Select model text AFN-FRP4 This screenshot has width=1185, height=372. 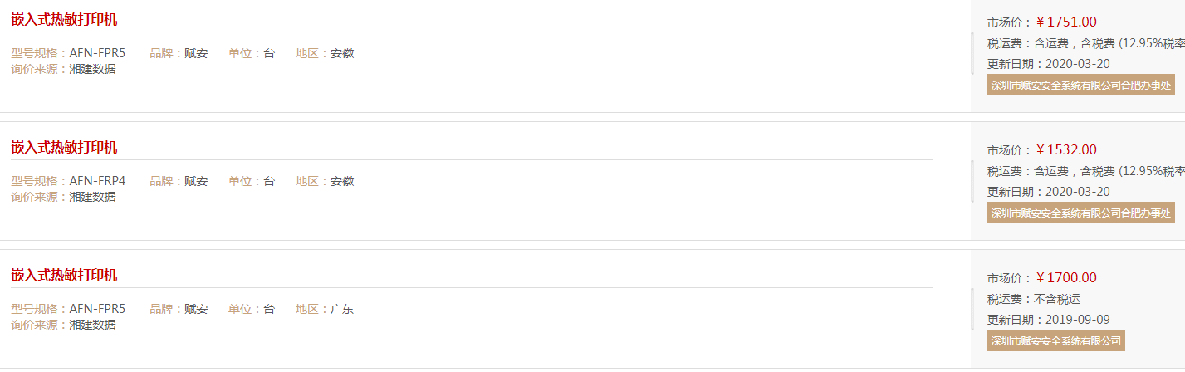coord(97,181)
